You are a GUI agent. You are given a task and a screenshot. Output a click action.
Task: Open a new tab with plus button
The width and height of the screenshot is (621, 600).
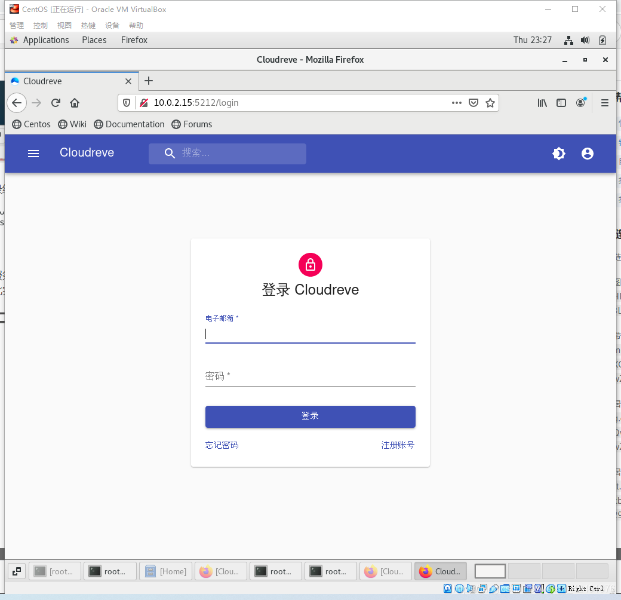149,81
